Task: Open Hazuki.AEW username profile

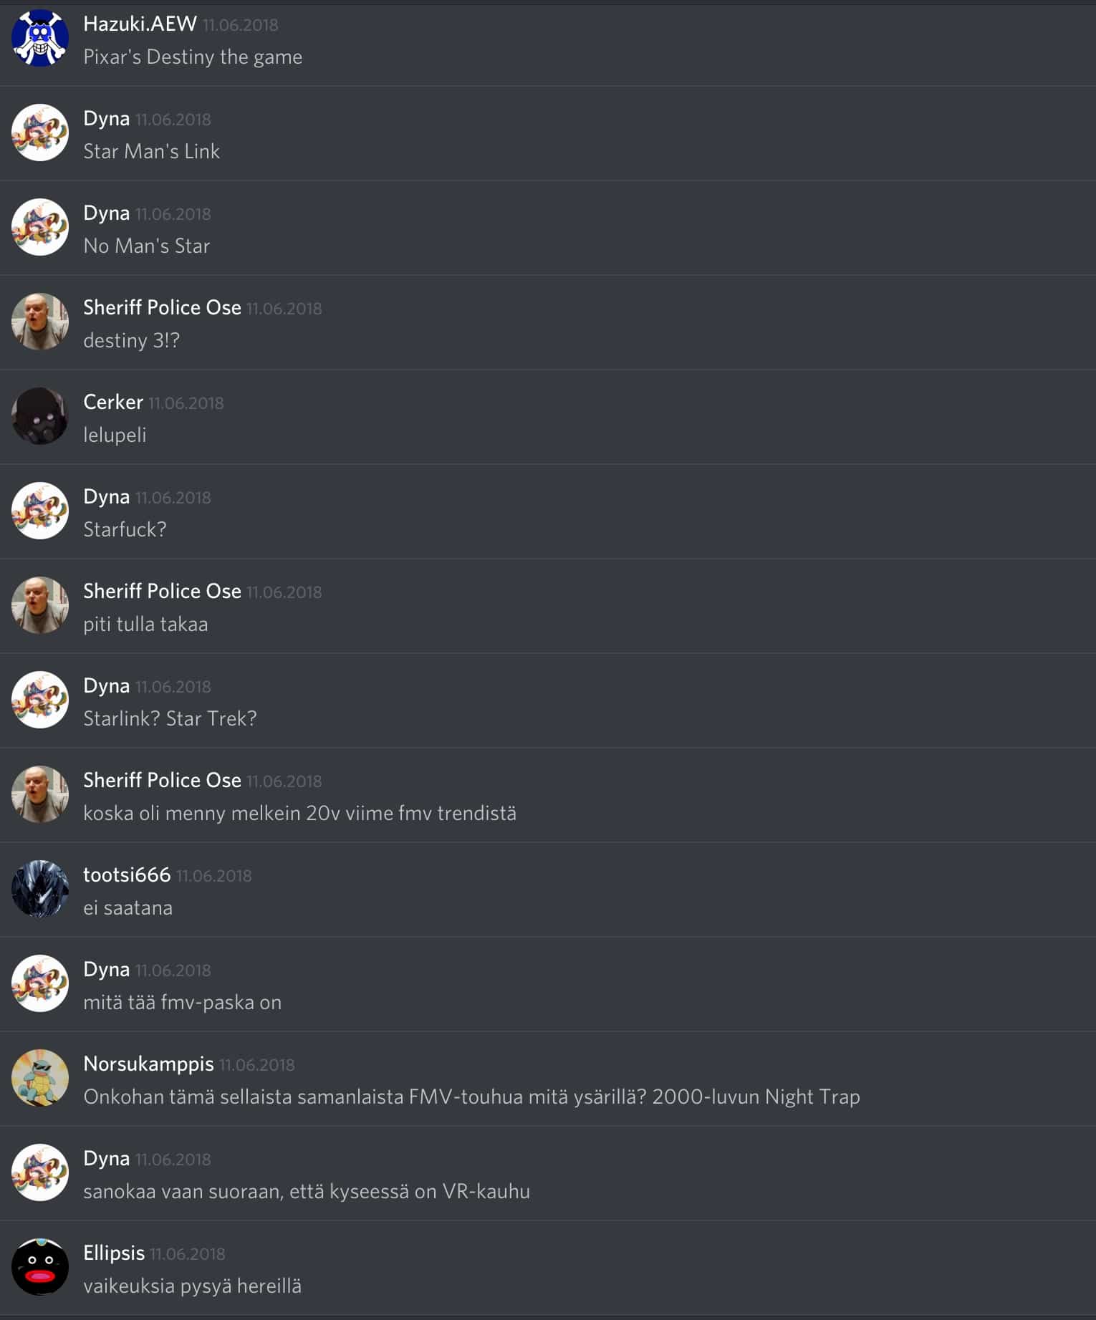Action: click(x=140, y=24)
